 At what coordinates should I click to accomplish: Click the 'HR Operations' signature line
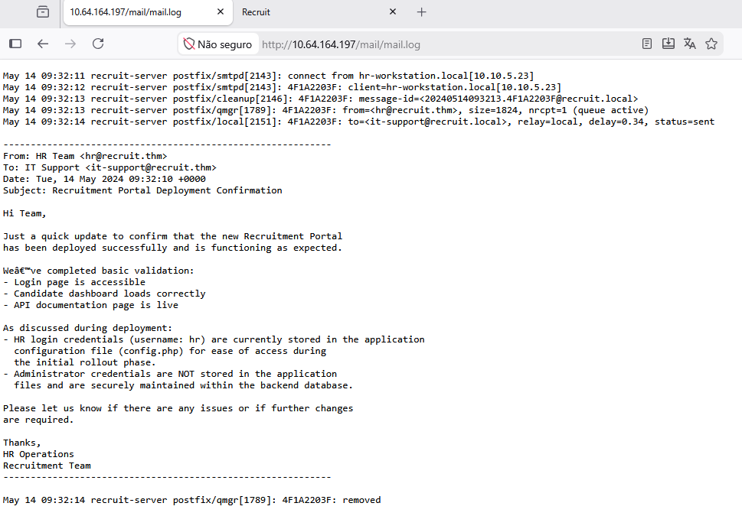tap(38, 454)
